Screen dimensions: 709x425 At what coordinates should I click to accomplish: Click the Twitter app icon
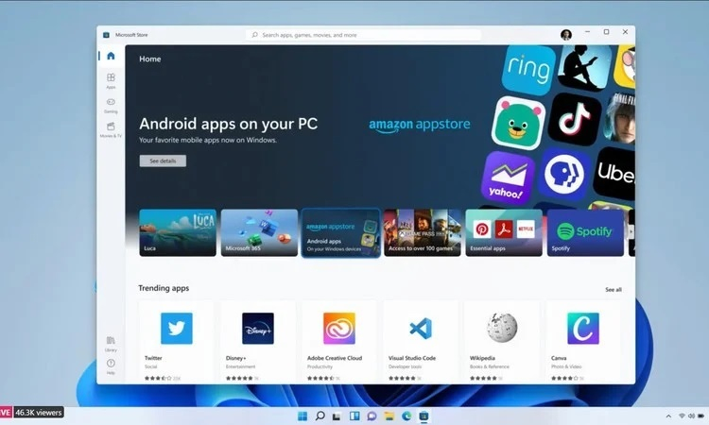coord(176,329)
